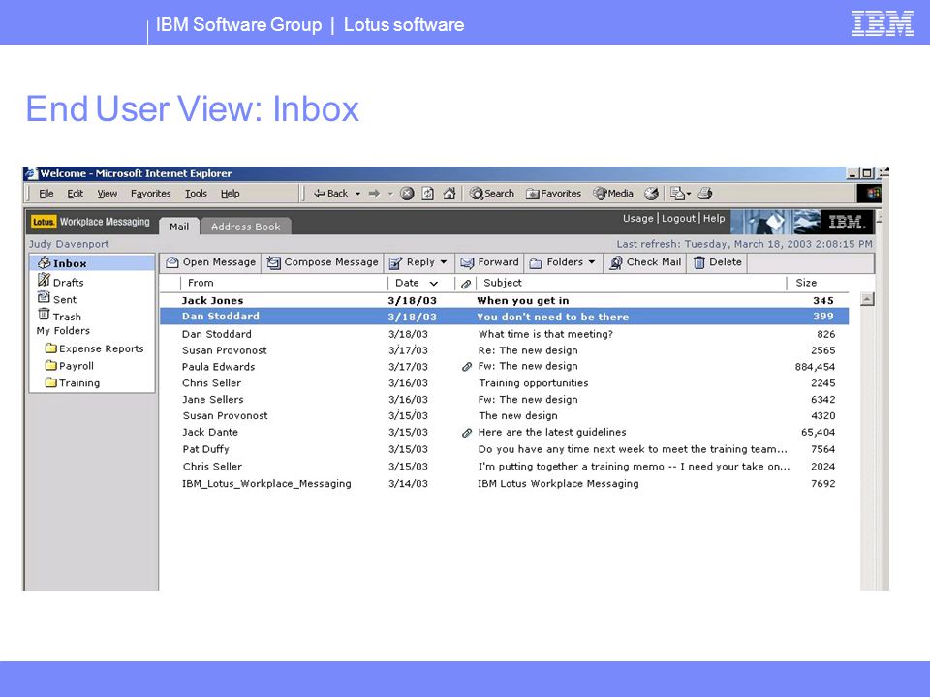Open Susan Provonost 'Re: The new design'
This screenshot has height=697, width=930.
coord(504,350)
